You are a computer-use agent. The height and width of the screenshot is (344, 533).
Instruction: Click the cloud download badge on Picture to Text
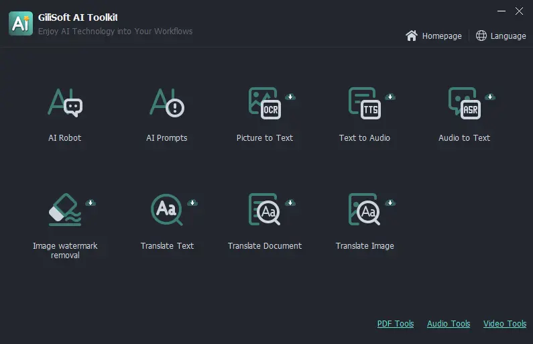pos(290,97)
